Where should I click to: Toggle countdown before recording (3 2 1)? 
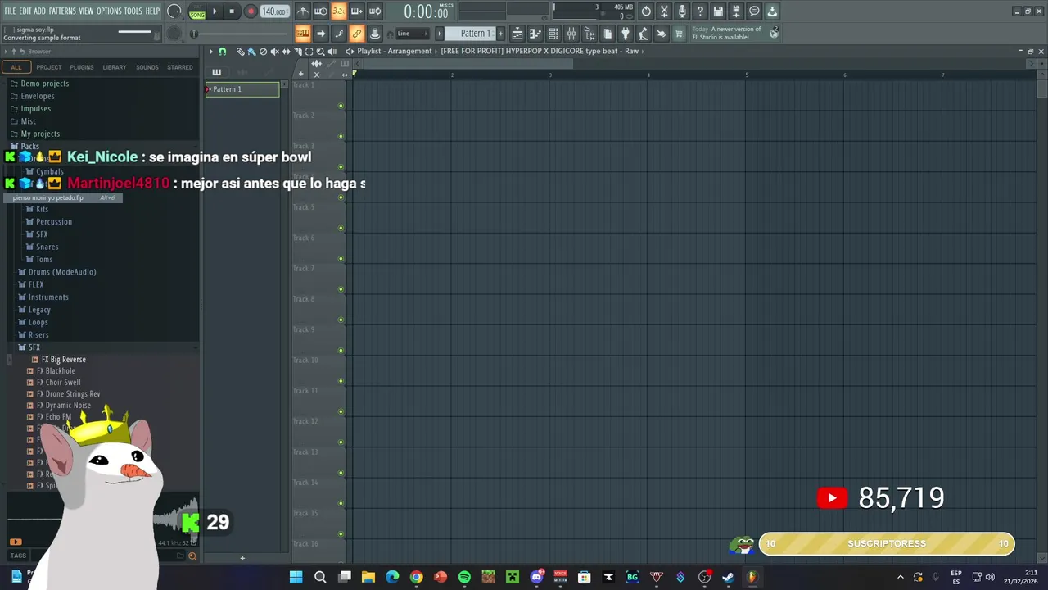338,11
